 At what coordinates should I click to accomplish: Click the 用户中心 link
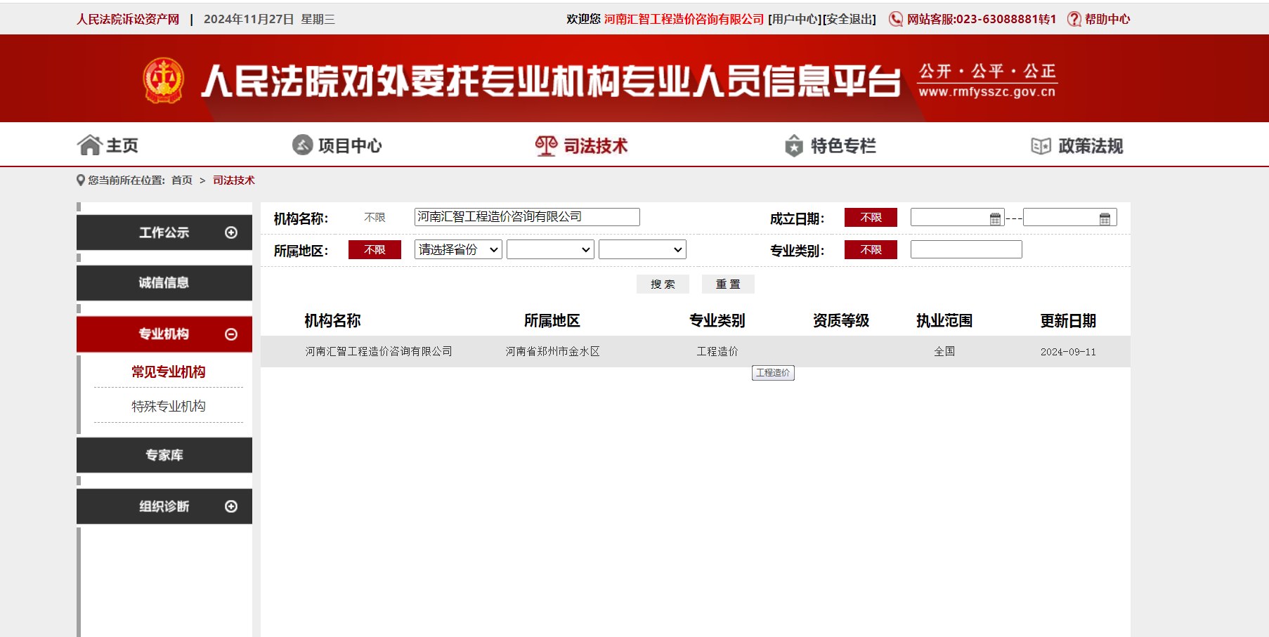pyautogui.click(x=794, y=19)
